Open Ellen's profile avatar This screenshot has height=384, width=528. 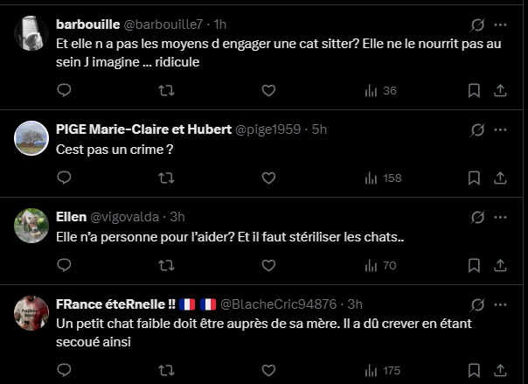tap(31, 226)
